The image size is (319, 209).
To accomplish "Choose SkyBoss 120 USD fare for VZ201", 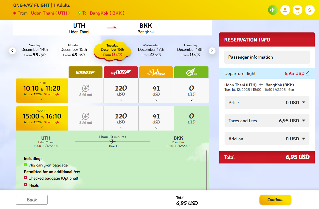I will [x=121, y=91].
